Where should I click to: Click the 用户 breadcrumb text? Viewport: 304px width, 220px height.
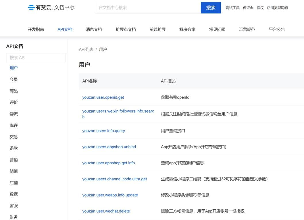103,49
